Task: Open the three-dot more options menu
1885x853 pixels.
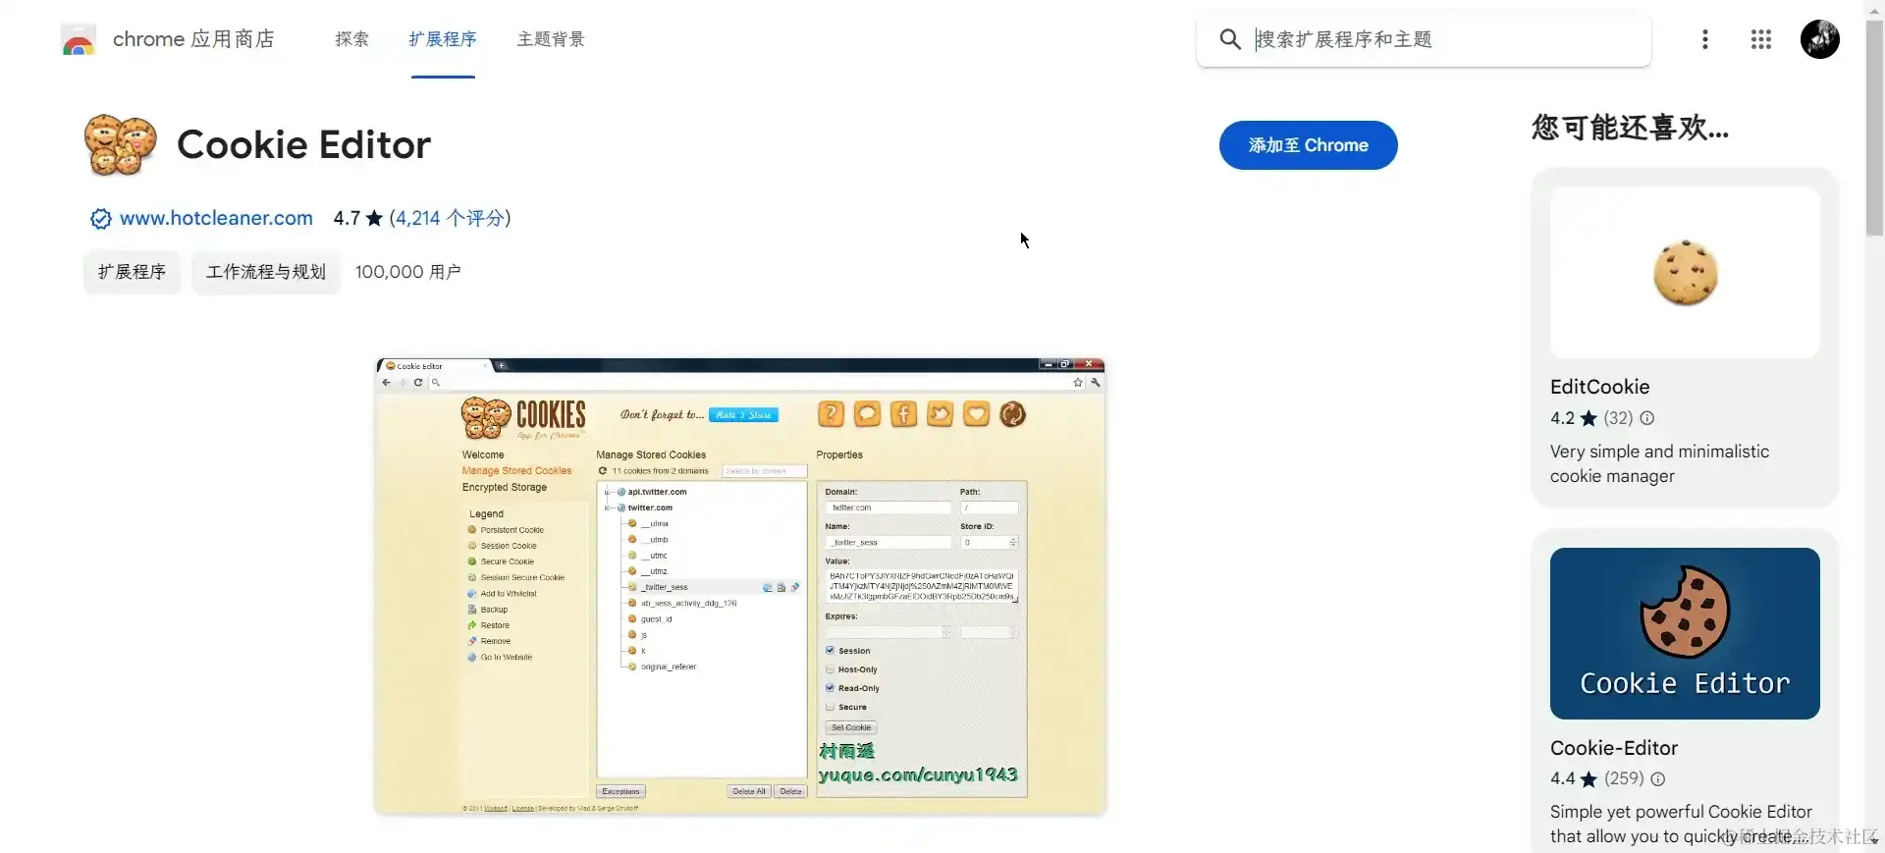Action: point(1705,39)
